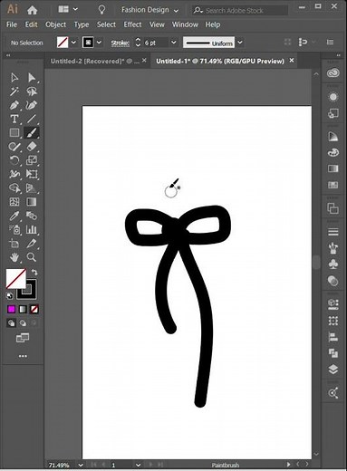Select the Free Transform tool
Viewport: 347px width, 471px height.
click(x=32, y=174)
